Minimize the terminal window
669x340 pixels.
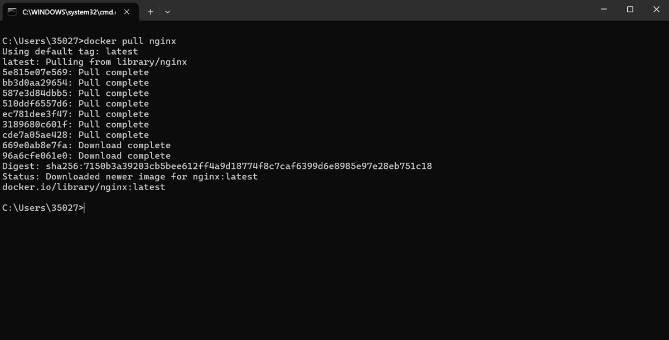click(605, 9)
